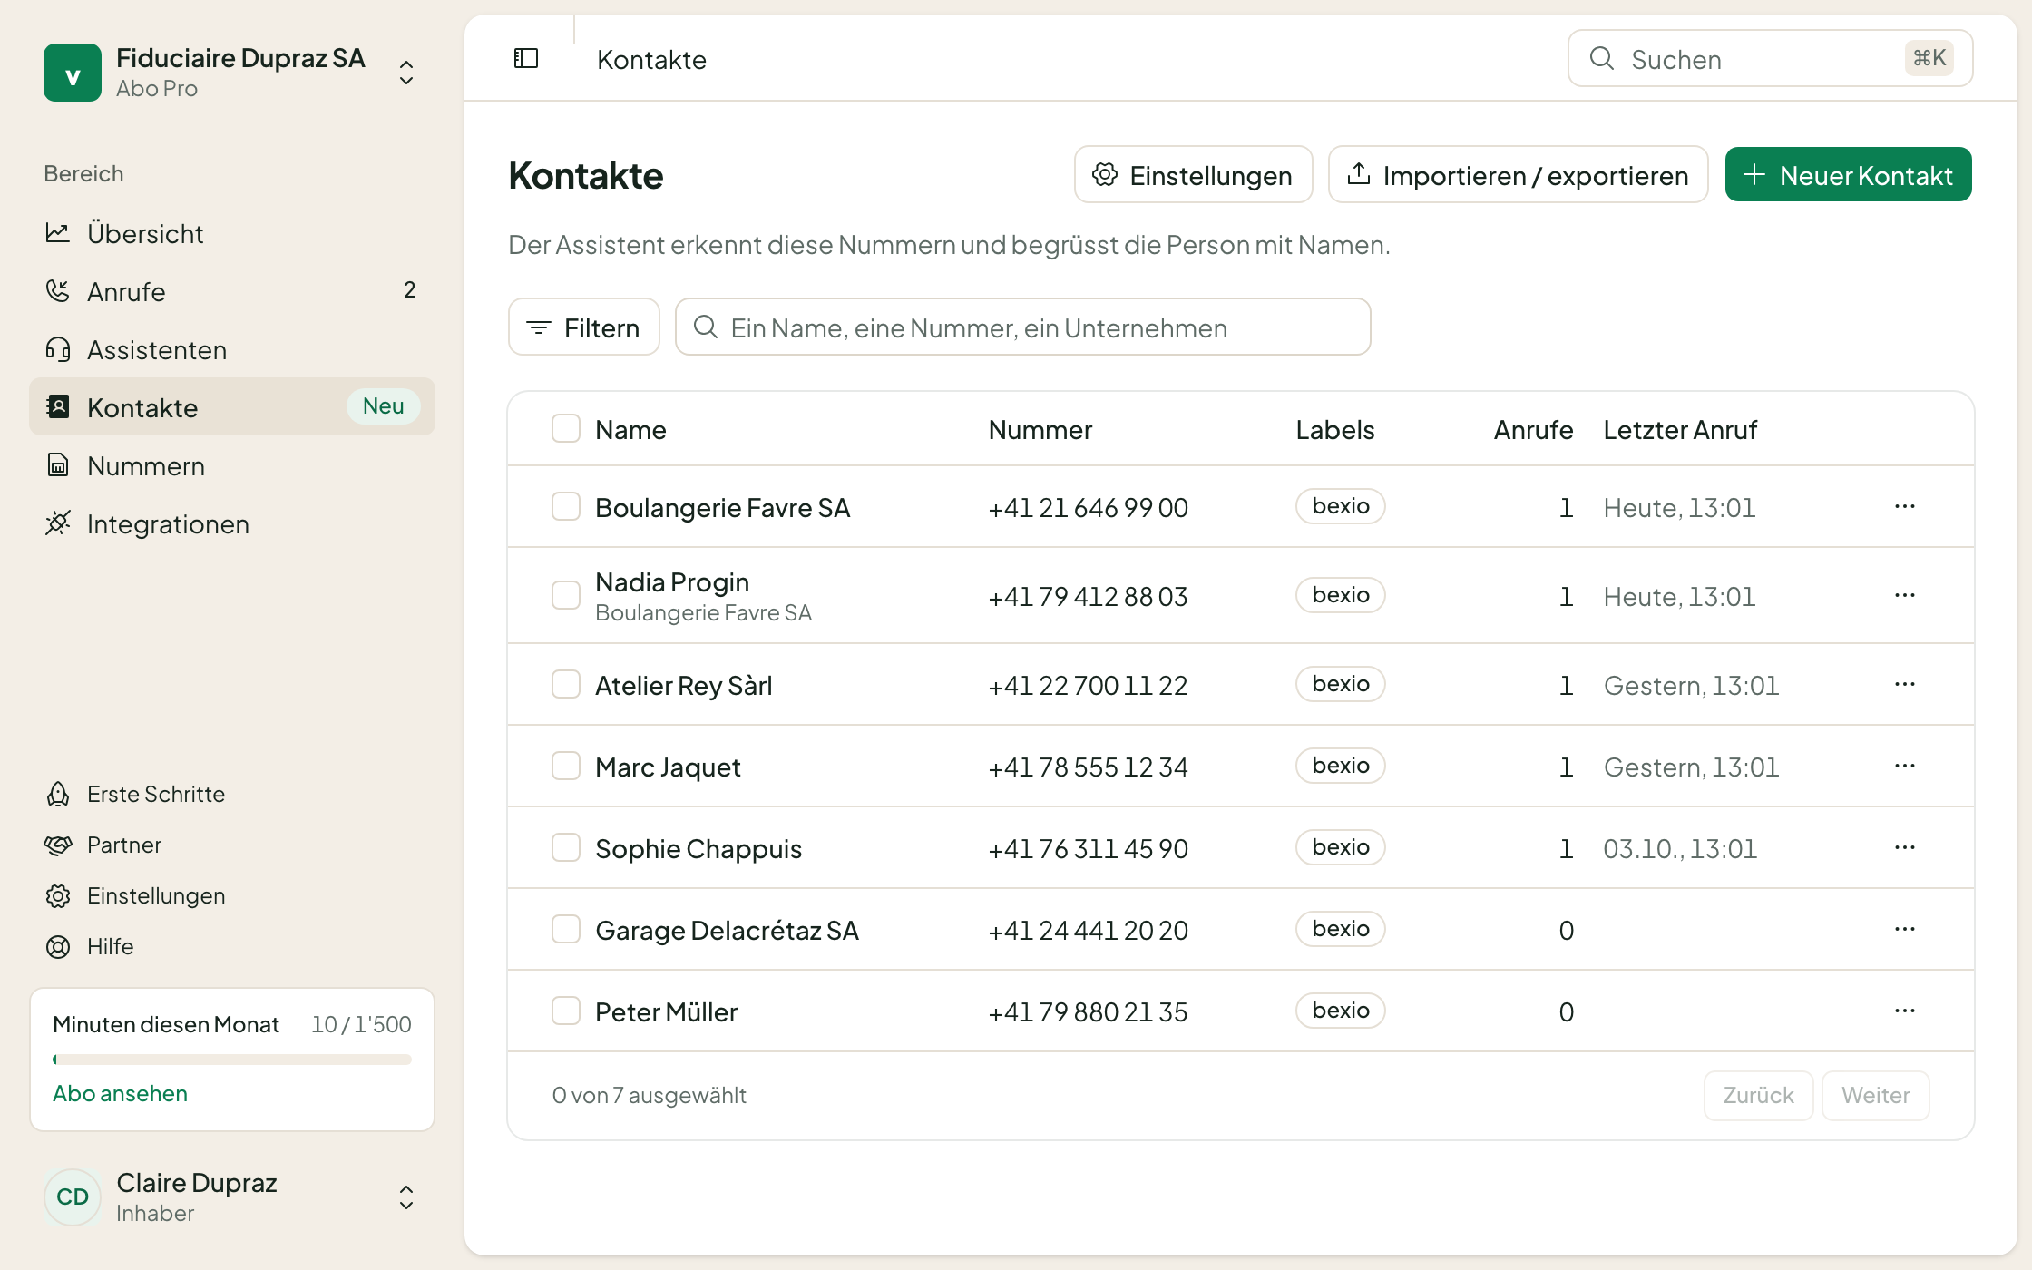Click the Partner handshake icon
This screenshot has width=2032, height=1270.
coord(58,845)
